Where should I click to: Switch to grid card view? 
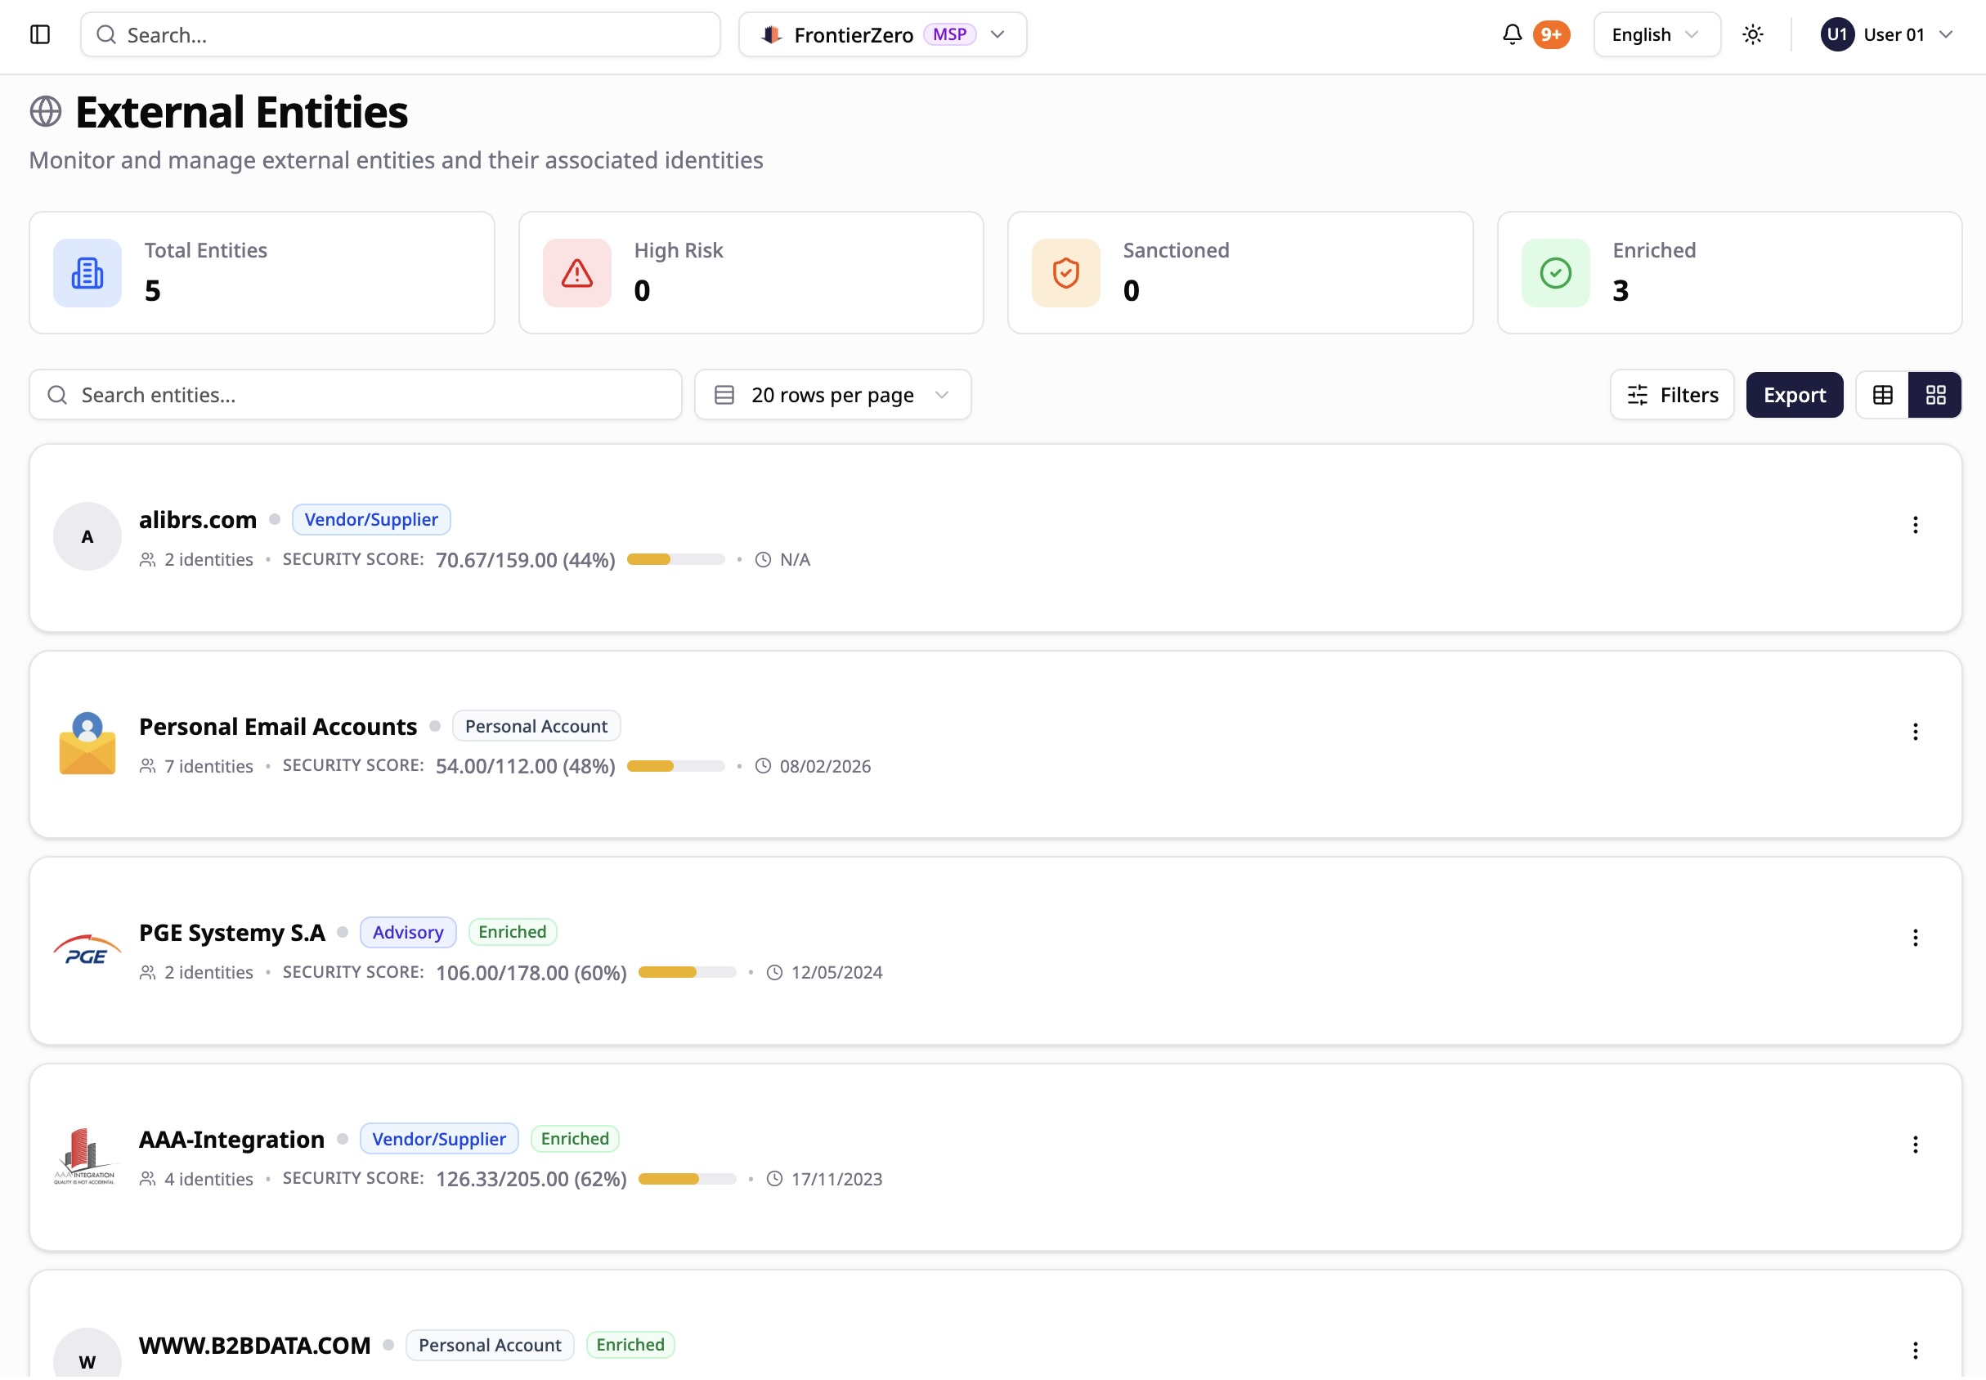pos(1935,395)
